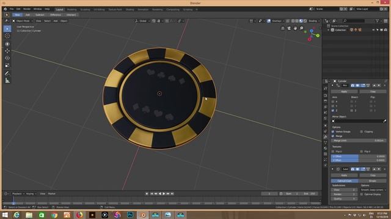Switch to Wireframe shading mode
Viewport: 391px width, 219px height.
click(x=293, y=21)
